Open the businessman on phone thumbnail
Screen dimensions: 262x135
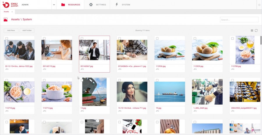pos(94,50)
